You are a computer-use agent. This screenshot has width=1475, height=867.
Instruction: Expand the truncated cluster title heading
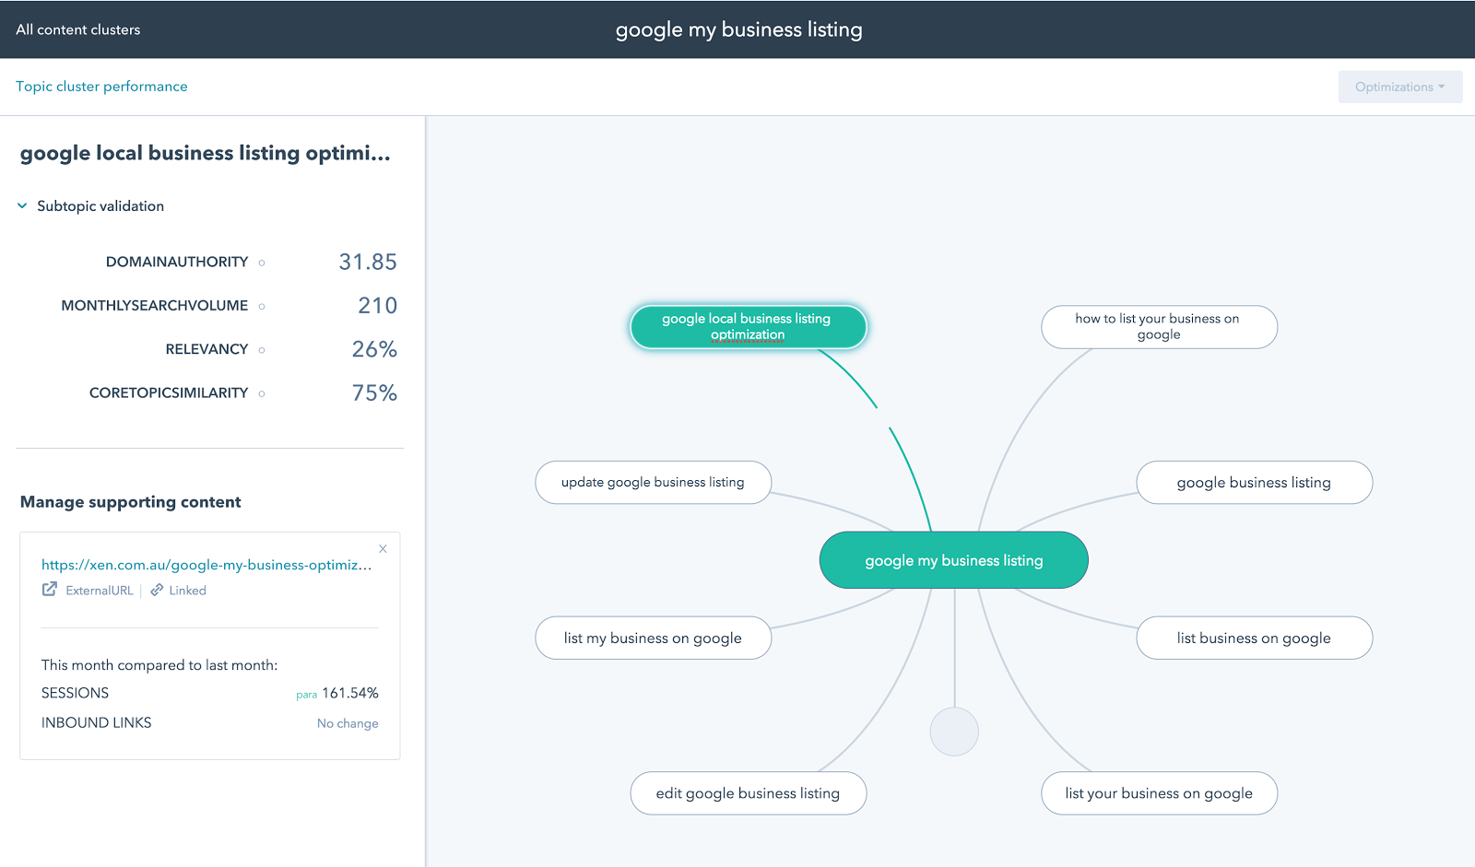click(x=205, y=153)
